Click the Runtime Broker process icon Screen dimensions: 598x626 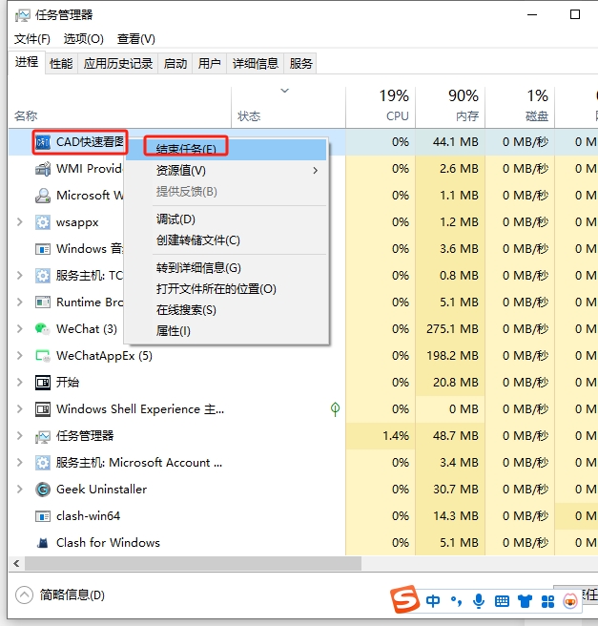coord(43,303)
